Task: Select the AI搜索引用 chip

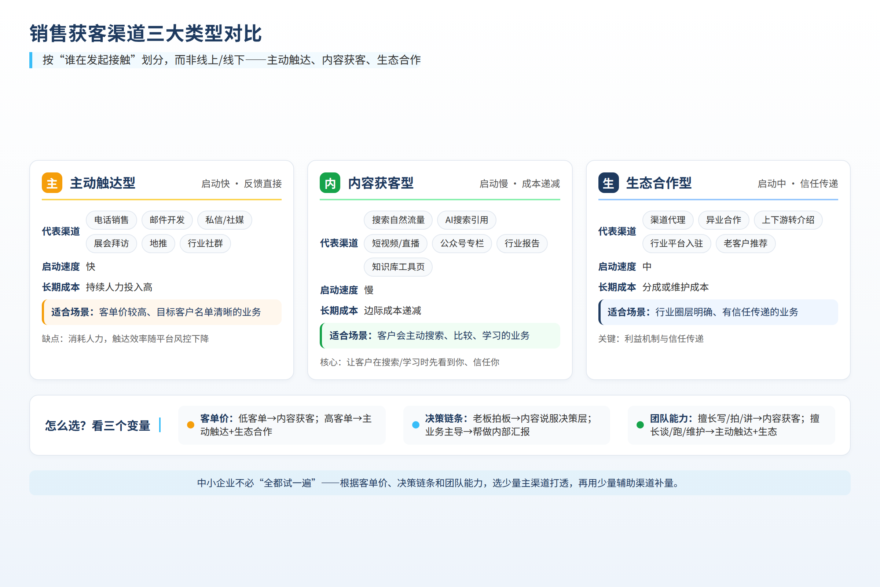Action: [466, 220]
